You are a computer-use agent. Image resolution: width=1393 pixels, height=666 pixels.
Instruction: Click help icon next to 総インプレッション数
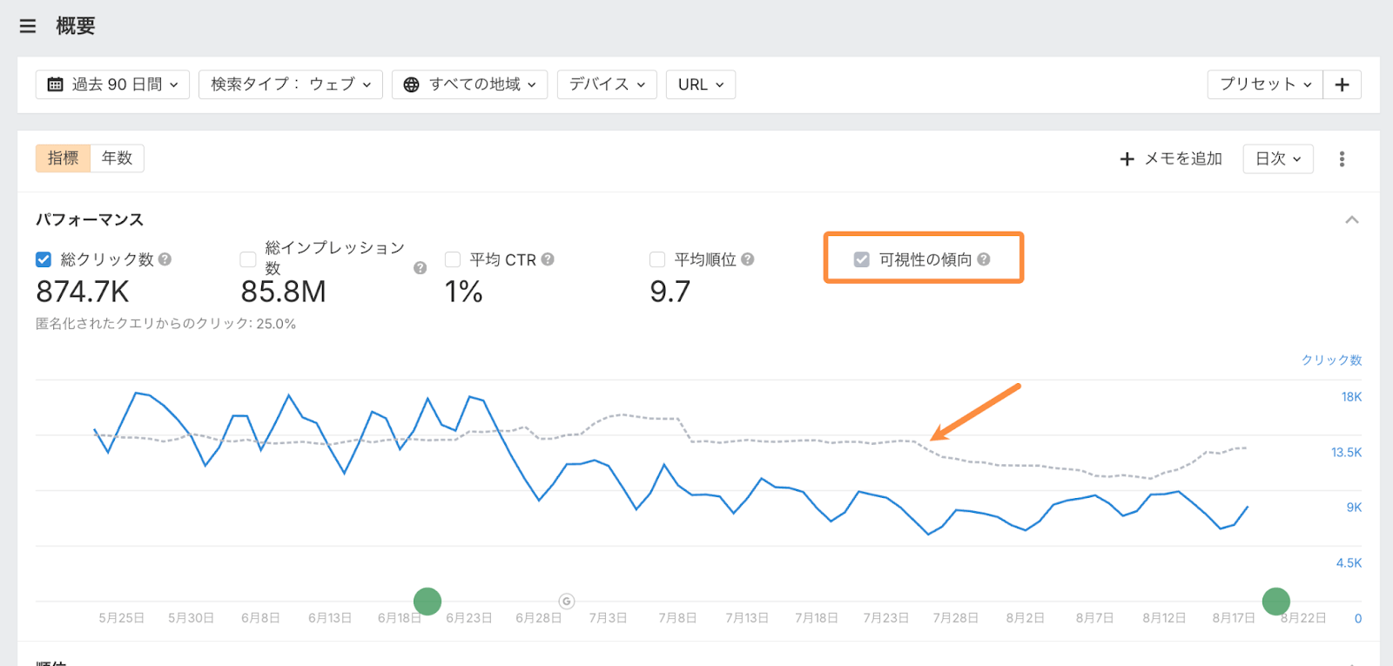click(x=420, y=268)
